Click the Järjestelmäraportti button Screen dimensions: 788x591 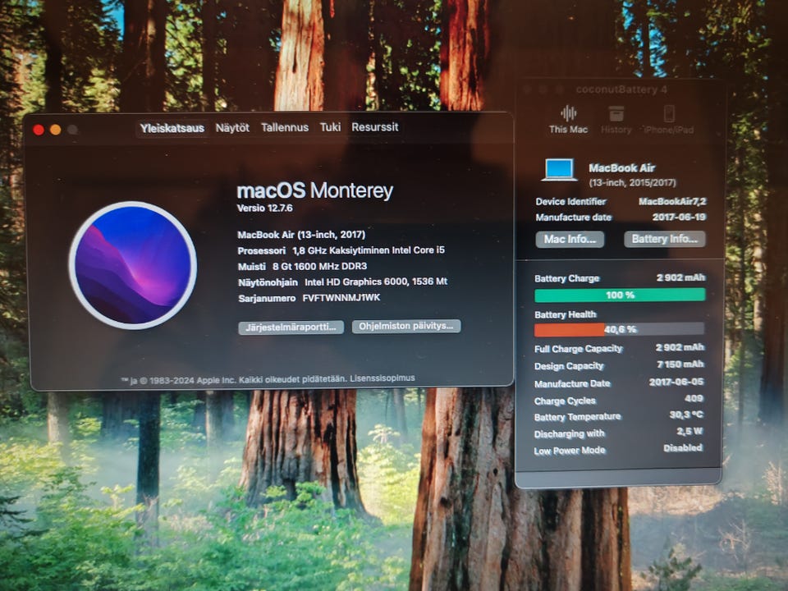[291, 328]
